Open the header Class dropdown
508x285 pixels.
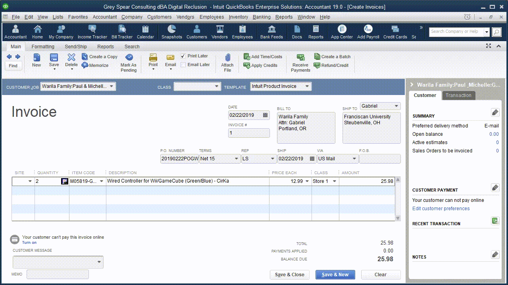coord(217,86)
